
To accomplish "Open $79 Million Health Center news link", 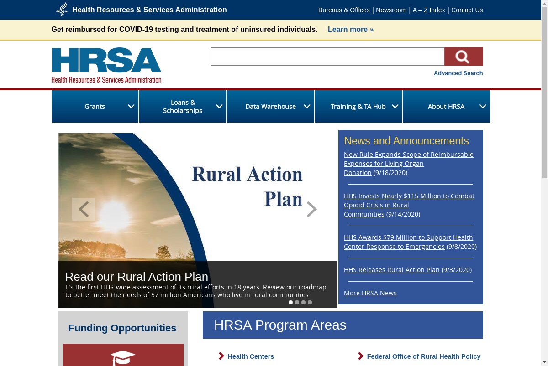I will pos(408,242).
